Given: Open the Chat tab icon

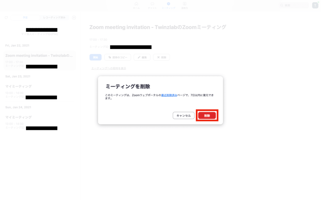Looking at the screenshot, I should click(x=152, y=5).
